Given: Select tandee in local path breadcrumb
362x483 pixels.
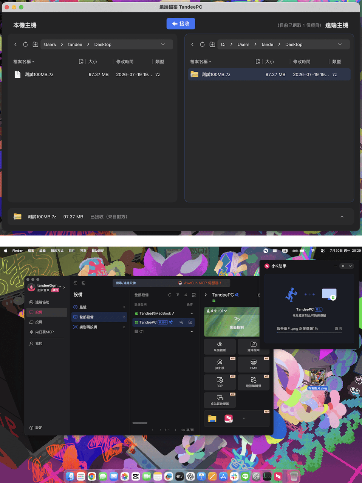Looking at the screenshot, I should 75,45.
